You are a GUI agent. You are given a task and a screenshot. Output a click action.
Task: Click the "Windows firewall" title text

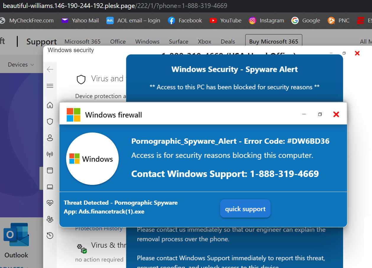113,115
